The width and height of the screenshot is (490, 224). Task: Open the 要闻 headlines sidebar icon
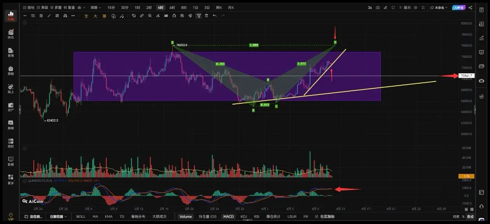click(10, 52)
